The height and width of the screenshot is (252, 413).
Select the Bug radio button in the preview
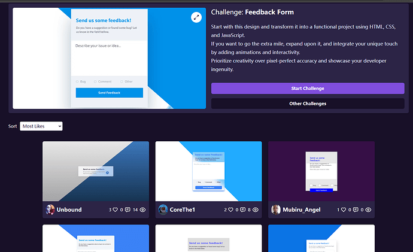tap(77, 81)
